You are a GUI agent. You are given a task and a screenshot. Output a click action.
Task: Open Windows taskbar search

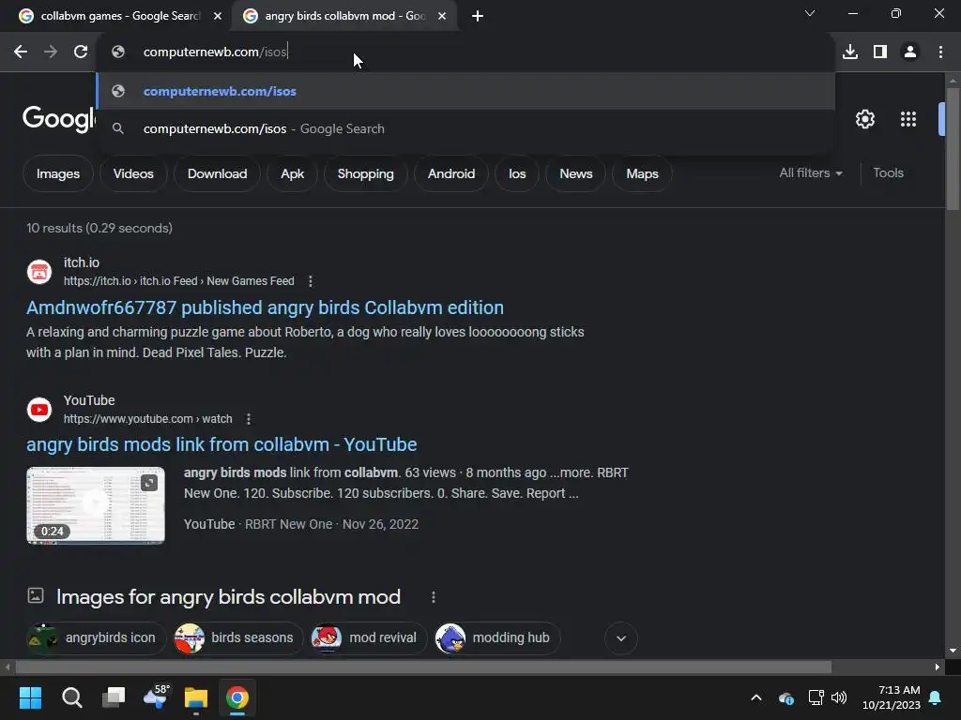click(71, 697)
